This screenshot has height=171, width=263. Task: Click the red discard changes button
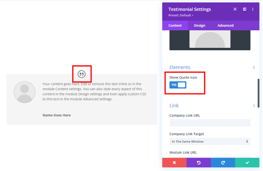[x=174, y=163]
